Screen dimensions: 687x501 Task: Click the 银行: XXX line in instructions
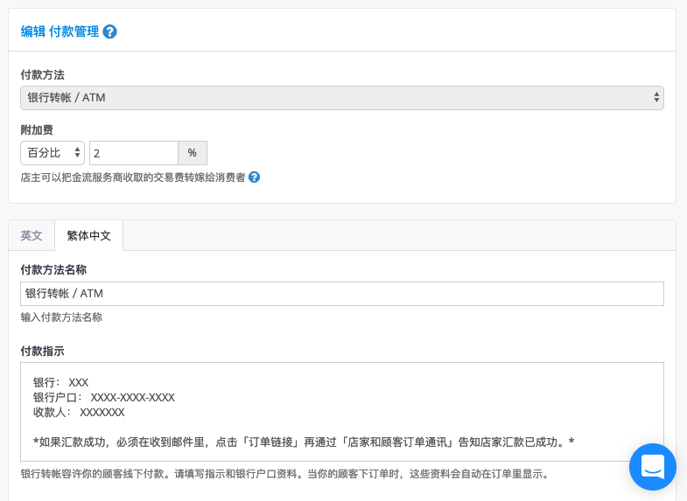pos(61,382)
